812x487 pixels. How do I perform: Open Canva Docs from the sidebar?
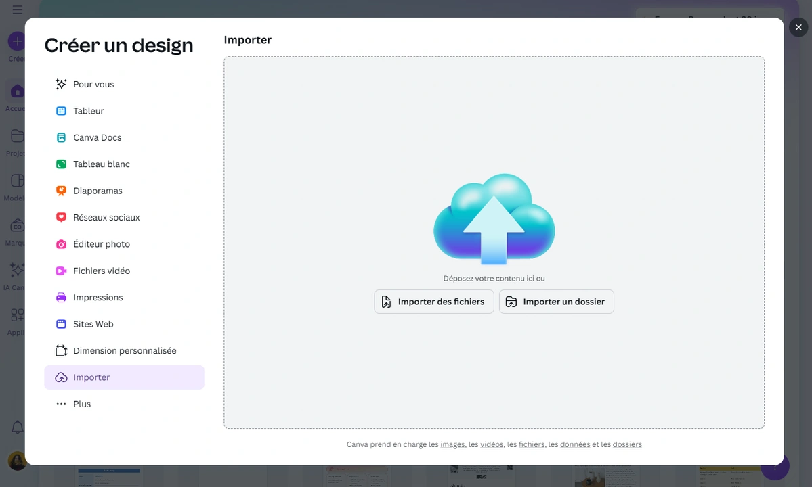(x=97, y=137)
